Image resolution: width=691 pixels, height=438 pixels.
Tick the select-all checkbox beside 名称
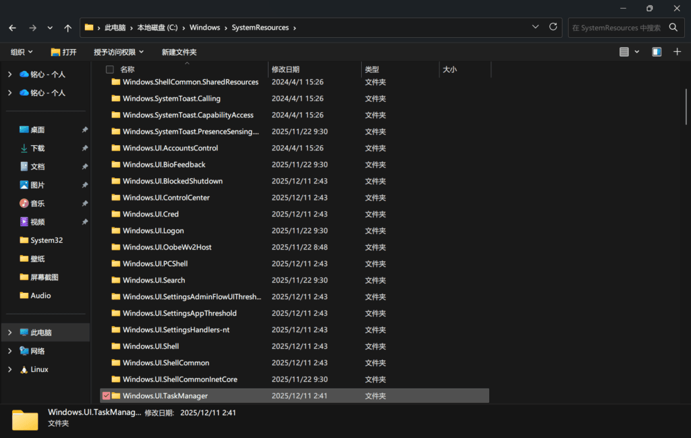(110, 70)
